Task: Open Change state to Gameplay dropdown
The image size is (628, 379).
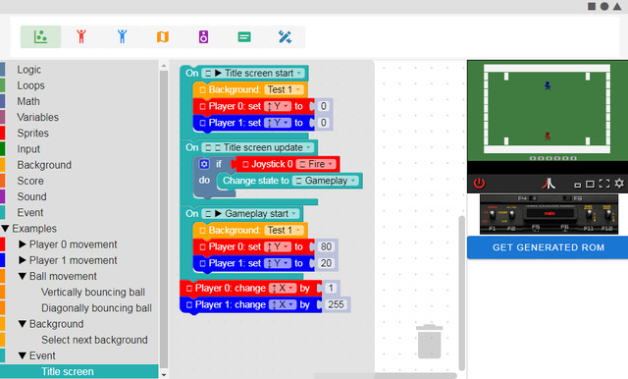Action: tap(326, 181)
